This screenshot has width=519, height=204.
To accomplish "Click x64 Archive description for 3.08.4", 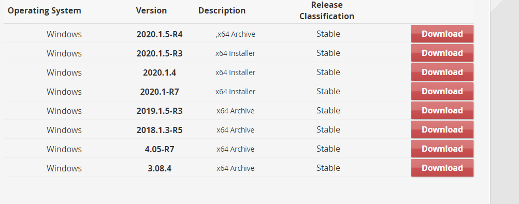I will click(x=235, y=168).
